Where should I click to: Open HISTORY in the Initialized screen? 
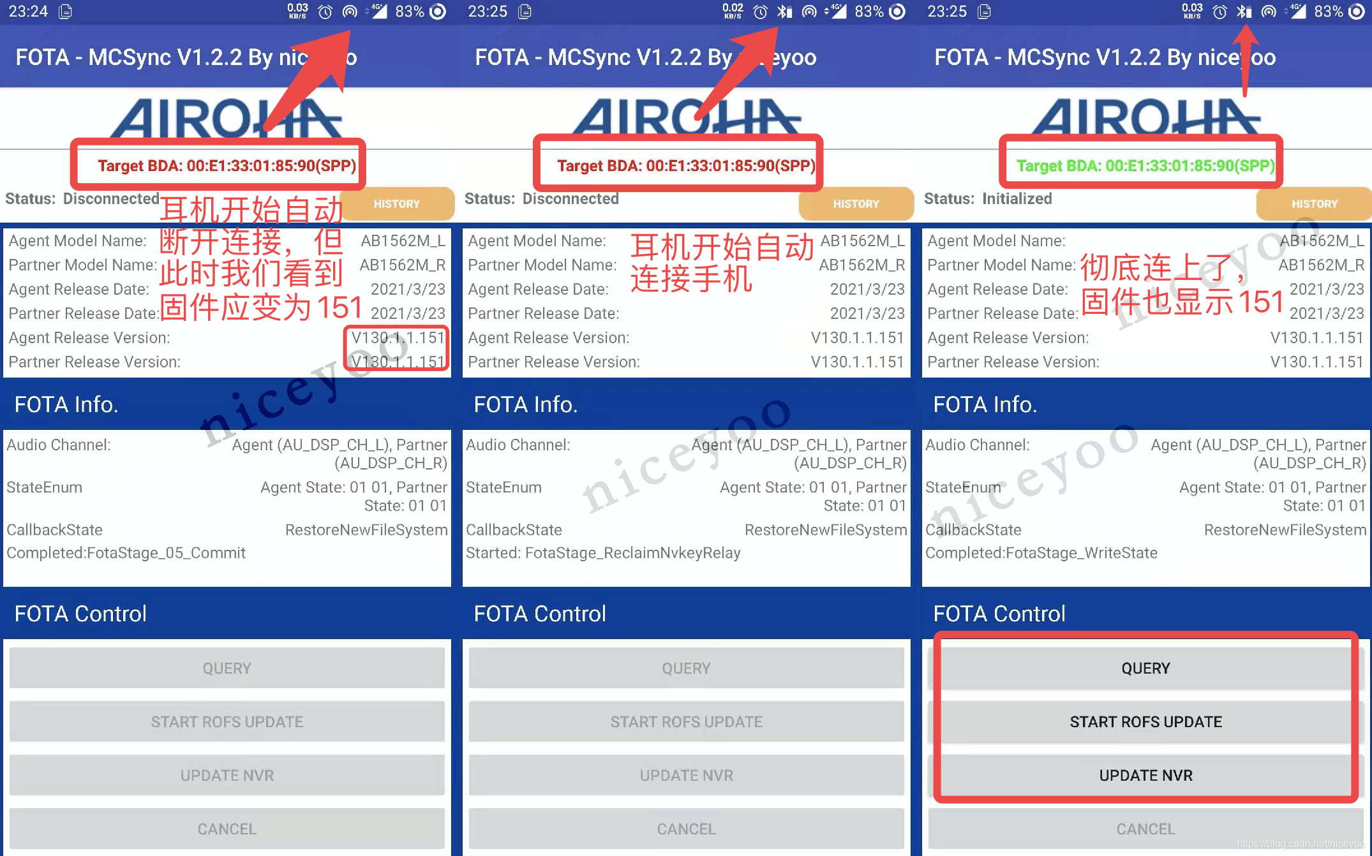tap(1314, 203)
